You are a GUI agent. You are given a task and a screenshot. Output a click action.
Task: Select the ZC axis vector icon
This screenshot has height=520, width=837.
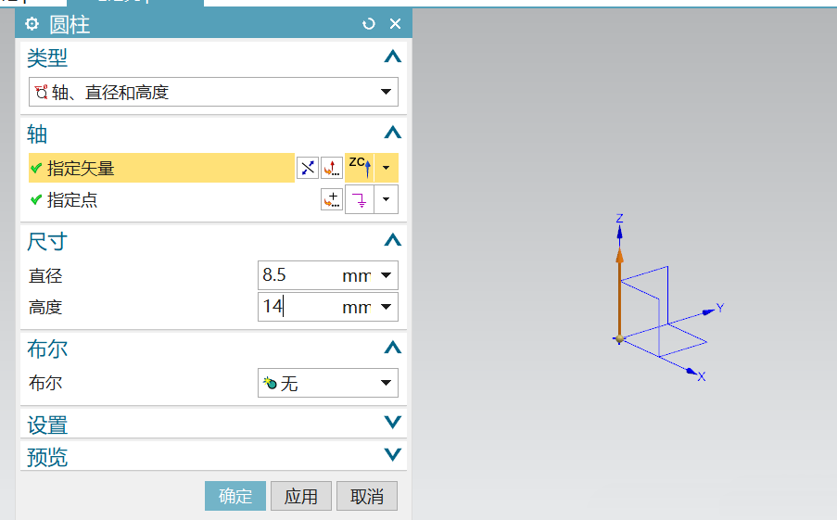360,168
